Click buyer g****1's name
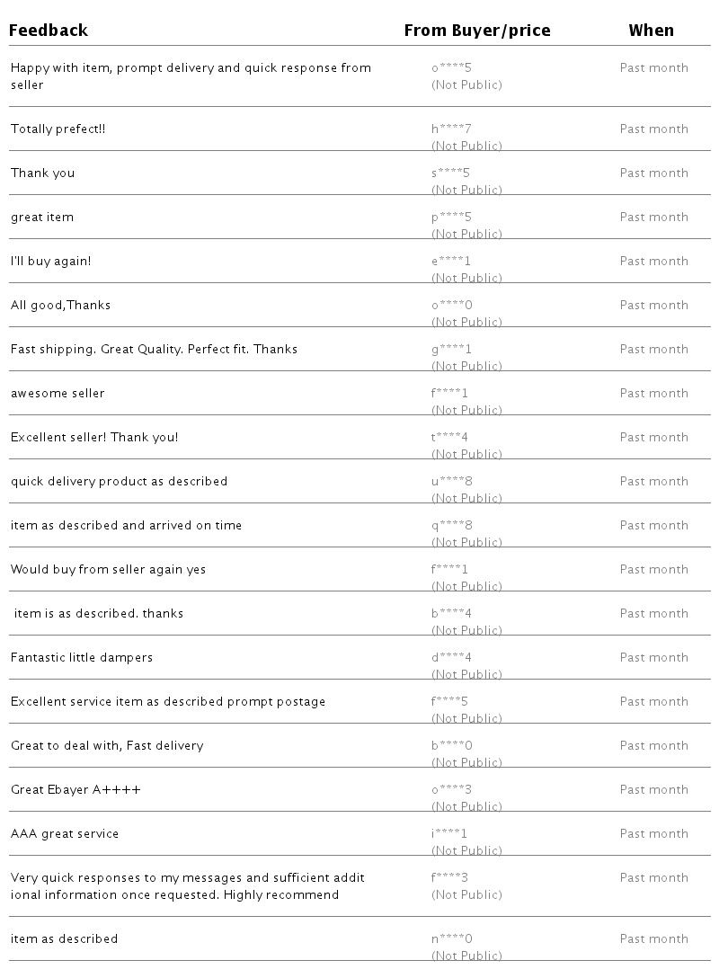 (451, 349)
